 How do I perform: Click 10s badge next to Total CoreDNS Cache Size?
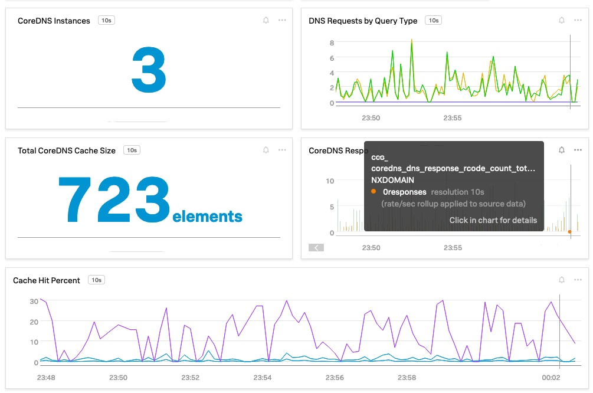click(x=132, y=150)
